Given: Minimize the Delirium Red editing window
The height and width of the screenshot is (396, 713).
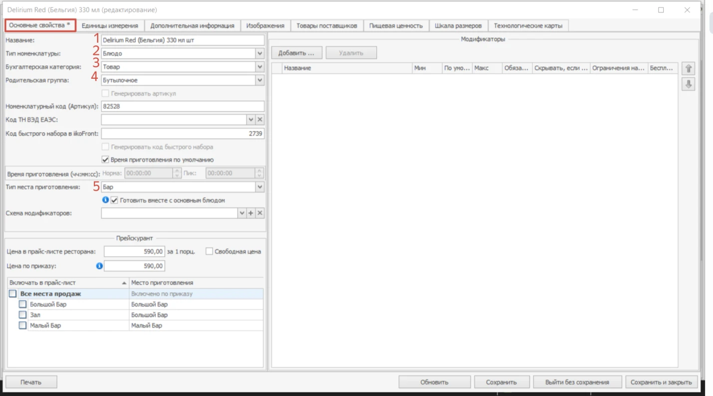Looking at the screenshot, I should point(636,10).
